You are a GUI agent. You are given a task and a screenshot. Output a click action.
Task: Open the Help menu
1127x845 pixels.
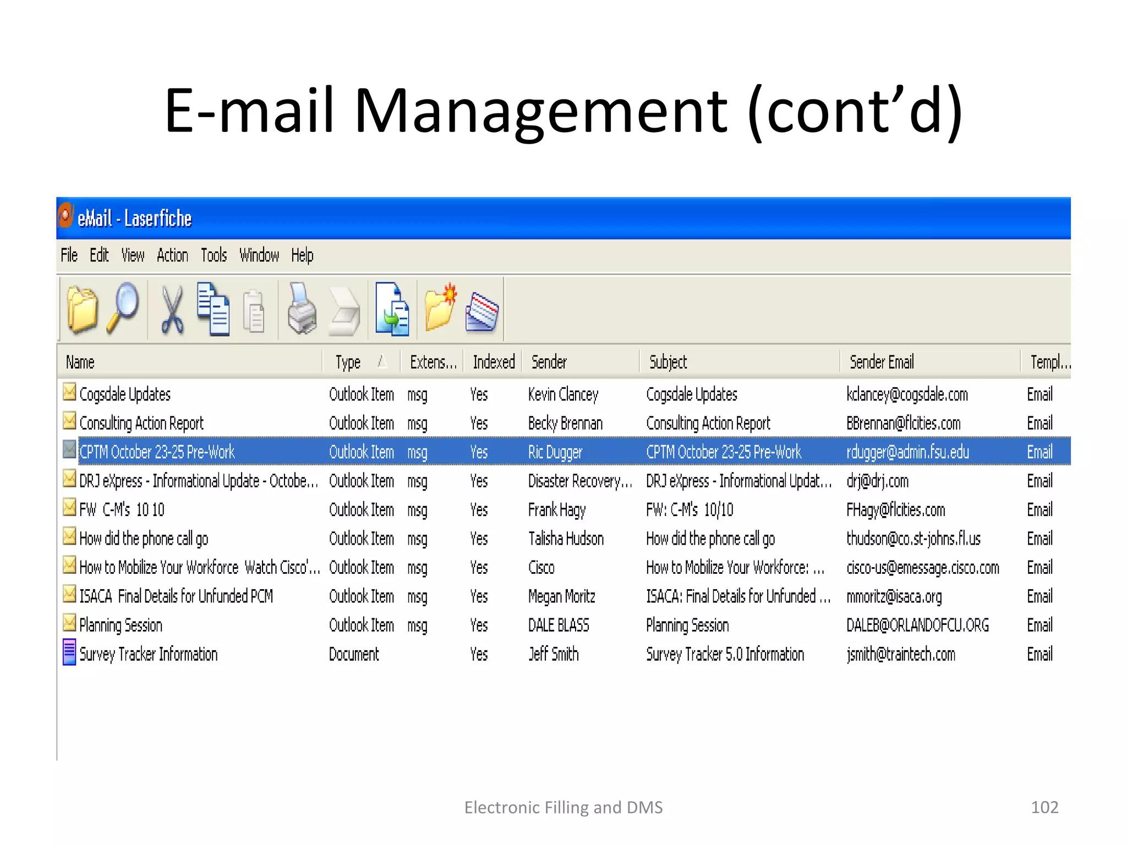point(302,255)
